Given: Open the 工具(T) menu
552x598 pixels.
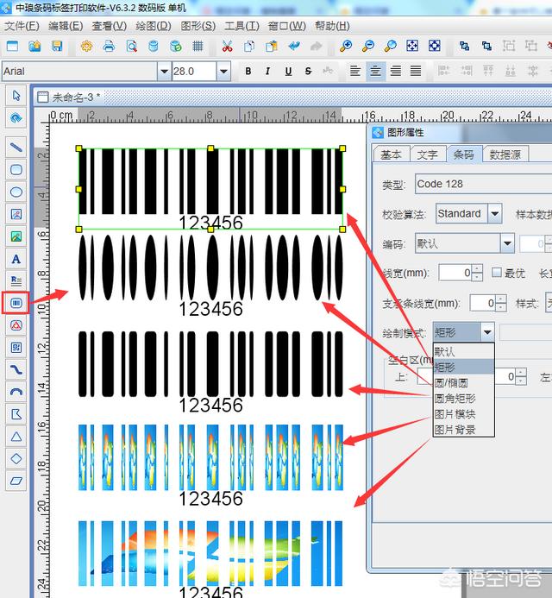Looking at the screenshot, I should tap(241, 26).
